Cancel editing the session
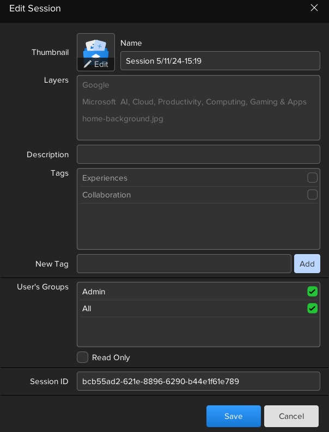 [x=291, y=416]
